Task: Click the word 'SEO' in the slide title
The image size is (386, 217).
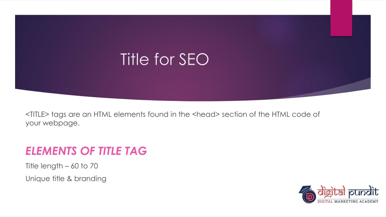Action: pyautogui.click(x=194, y=59)
